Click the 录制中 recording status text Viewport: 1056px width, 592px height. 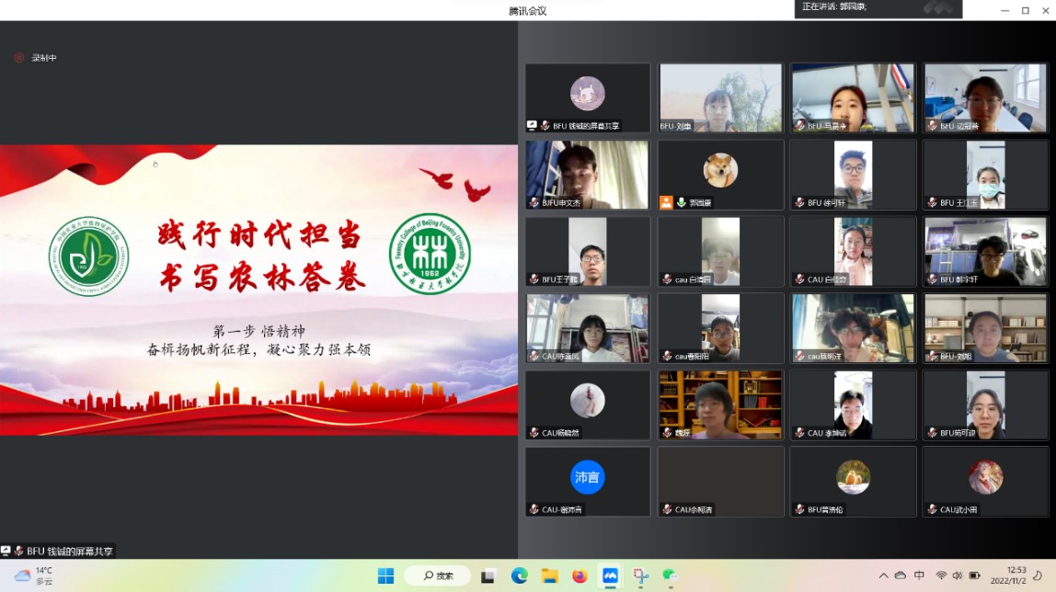(x=44, y=58)
